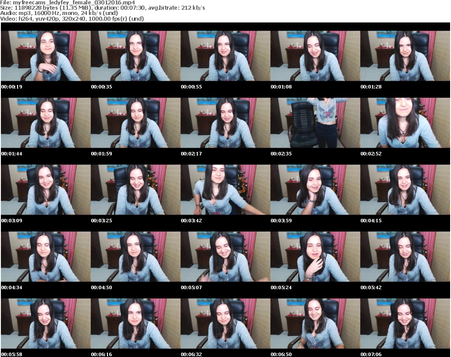Open the frame stamped 00:02:35

(x=315, y=123)
